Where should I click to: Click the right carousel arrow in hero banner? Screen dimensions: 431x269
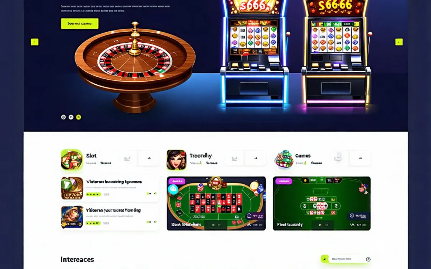(x=399, y=42)
